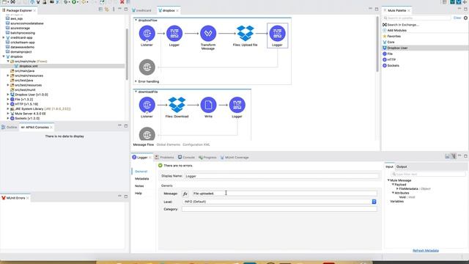Switch to Global Elements tab

(169, 144)
